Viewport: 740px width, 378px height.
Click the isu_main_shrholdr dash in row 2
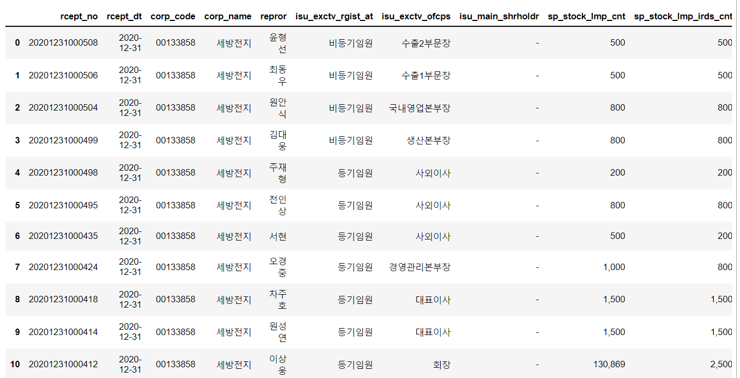(x=537, y=107)
